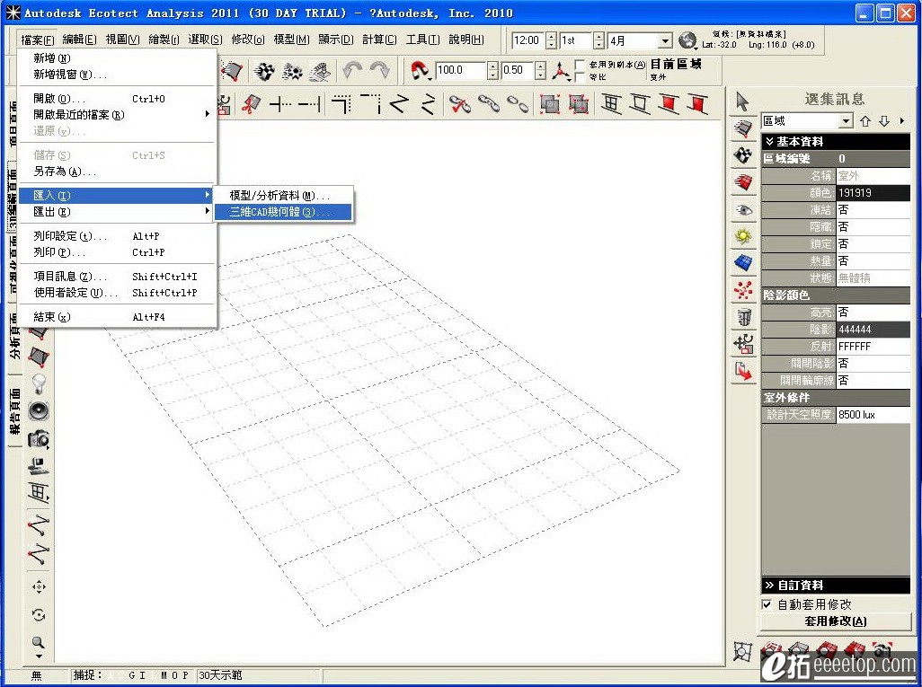The image size is (922, 687).
Task: Open the checkered material panel icon
Action: [743, 155]
